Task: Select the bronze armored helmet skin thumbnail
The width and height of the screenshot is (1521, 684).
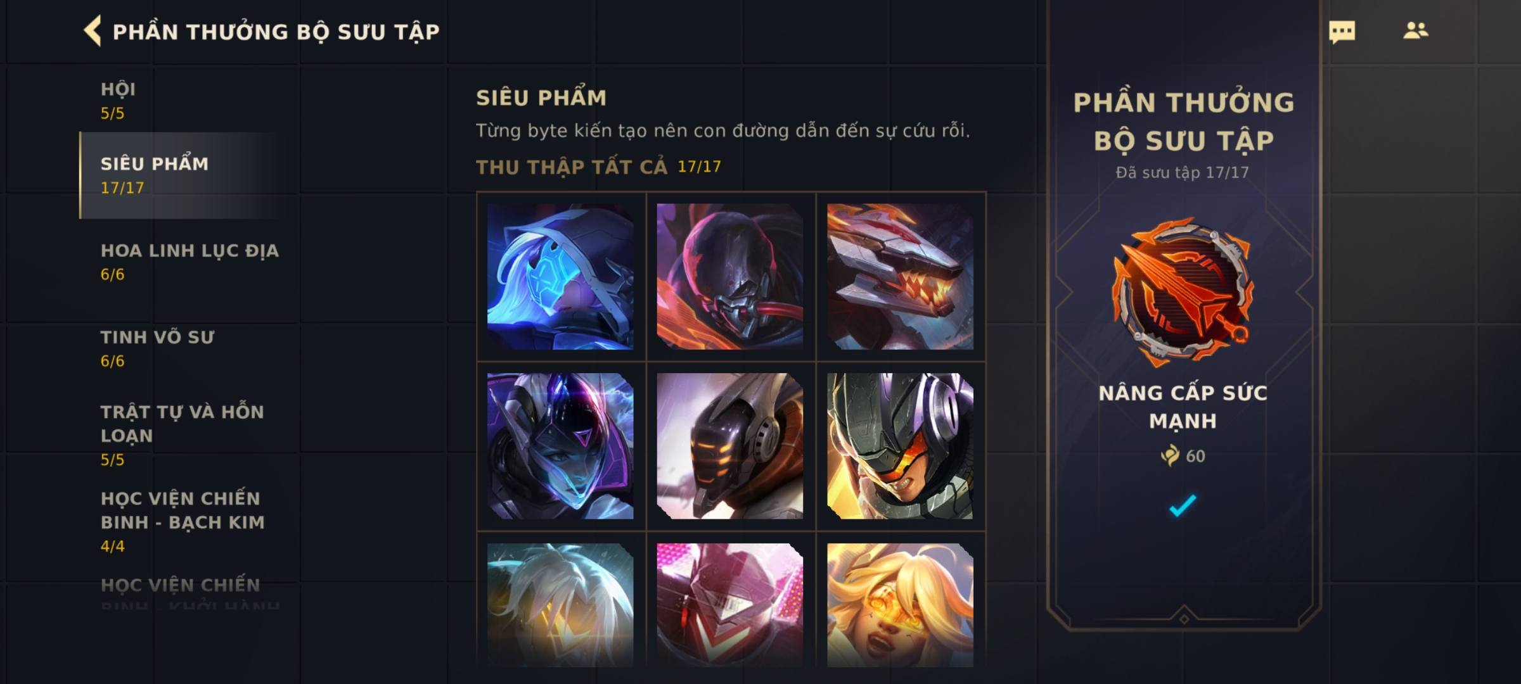Action: point(730,446)
